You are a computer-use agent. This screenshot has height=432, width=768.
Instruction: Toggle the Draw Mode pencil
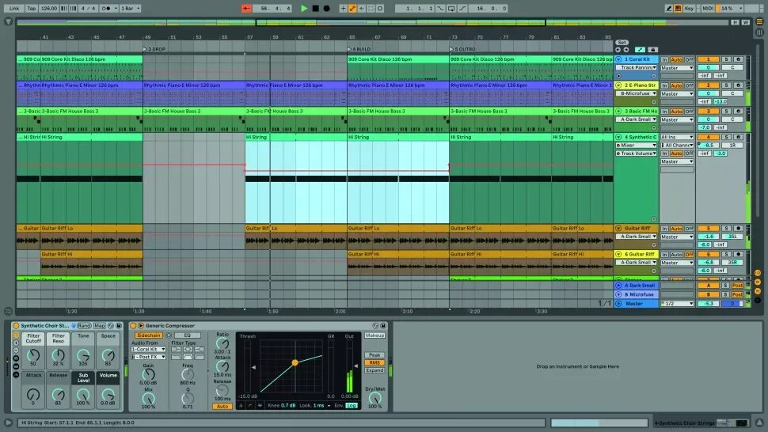[x=668, y=9]
